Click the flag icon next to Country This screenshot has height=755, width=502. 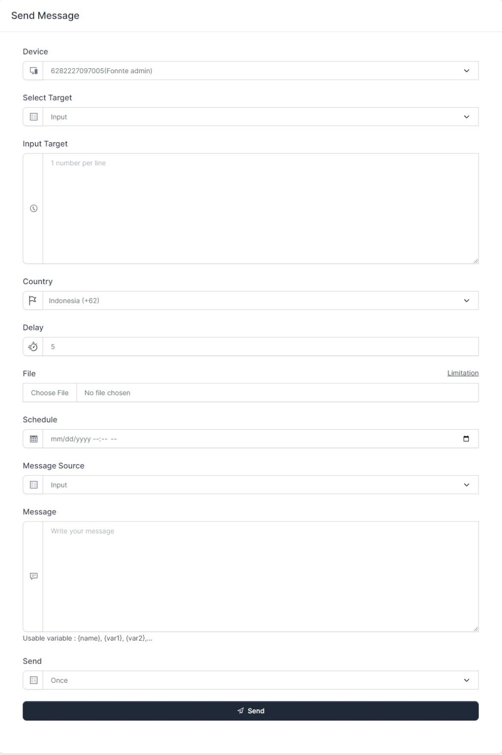(33, 300)
